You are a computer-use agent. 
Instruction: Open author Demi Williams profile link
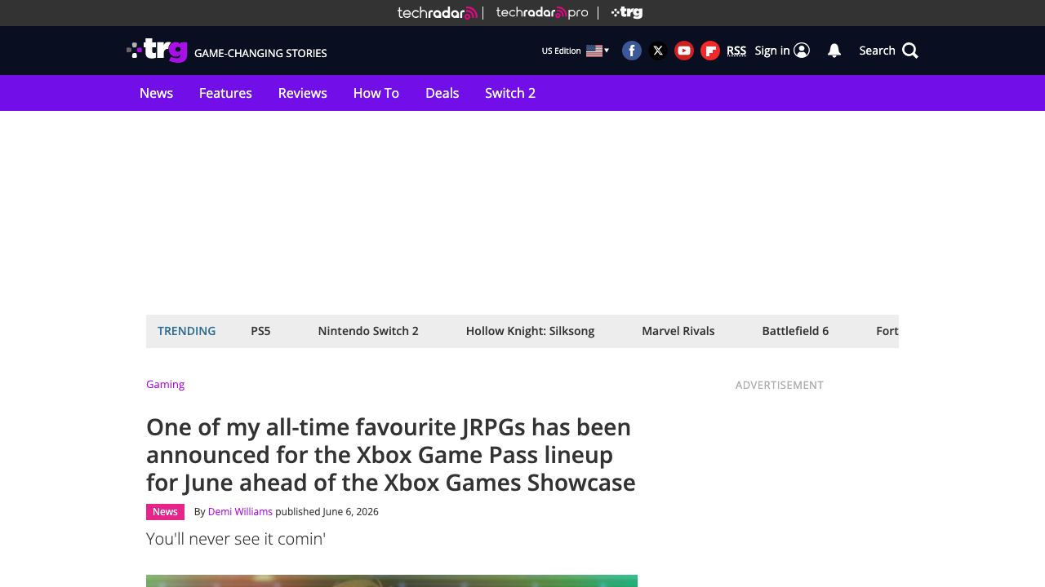click(240, 512)
